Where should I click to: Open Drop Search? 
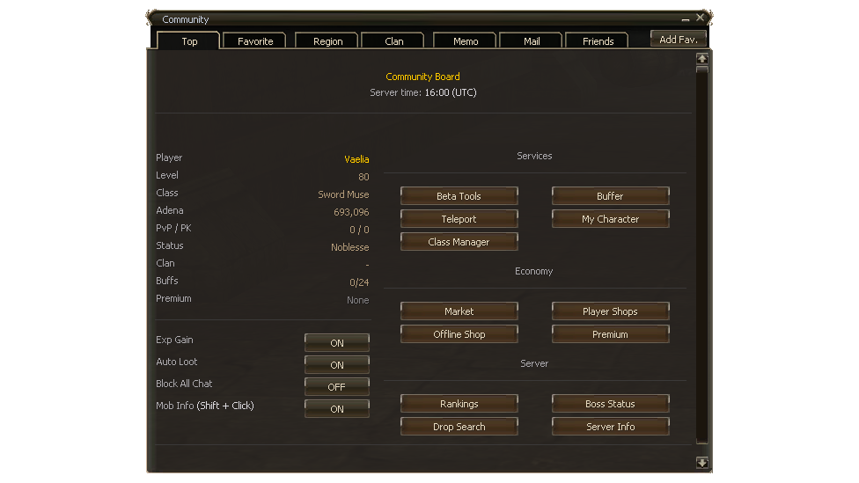click(x=459, y=428)
